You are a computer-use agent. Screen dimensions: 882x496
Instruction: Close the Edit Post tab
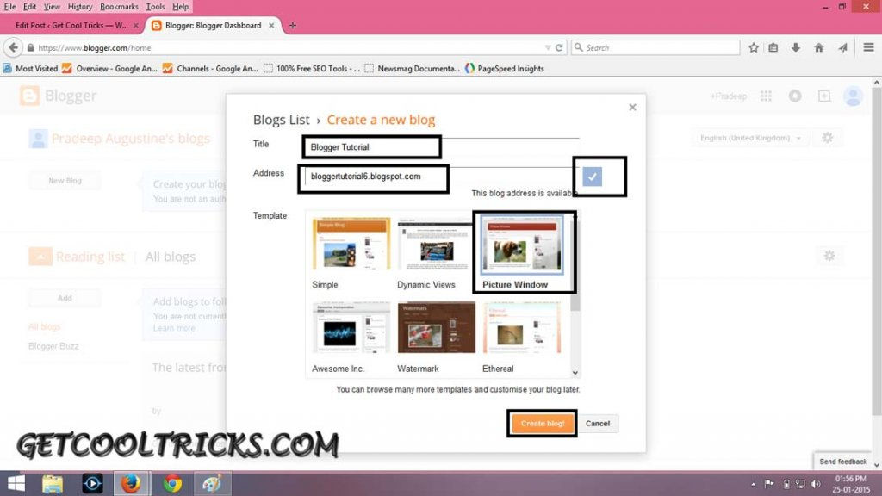(x=135, y=25)
